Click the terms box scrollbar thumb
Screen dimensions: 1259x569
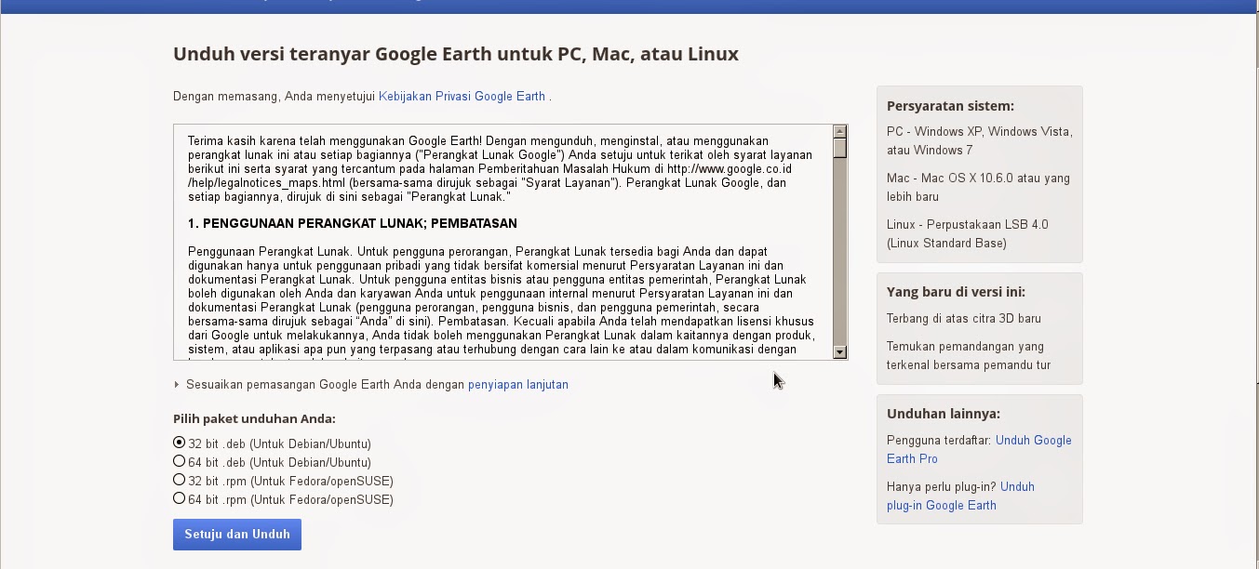coord(840,148)
